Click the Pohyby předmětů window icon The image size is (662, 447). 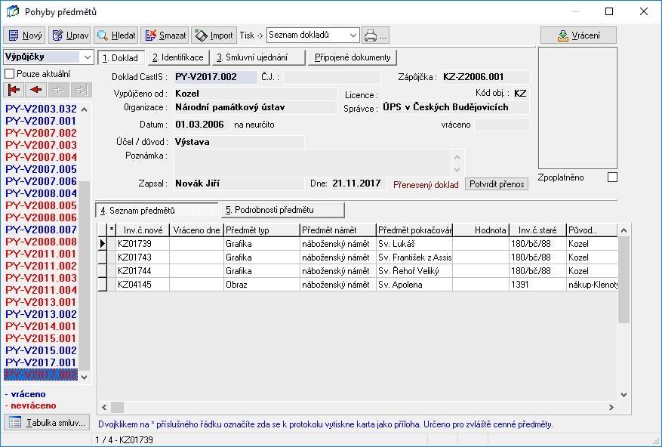pyautogui.click(x=12, y=11)
